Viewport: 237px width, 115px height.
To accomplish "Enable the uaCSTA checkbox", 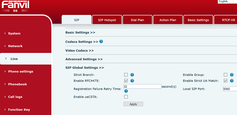I will 126,97.
